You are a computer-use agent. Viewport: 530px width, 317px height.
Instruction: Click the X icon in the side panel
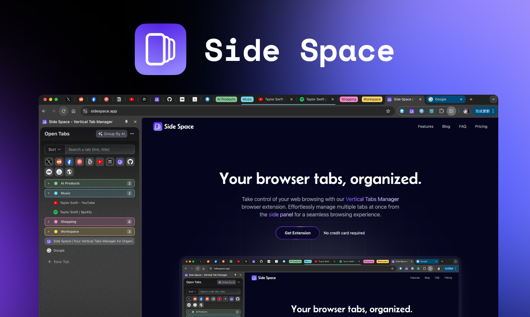pyautogui.click(x=49, y=161)
